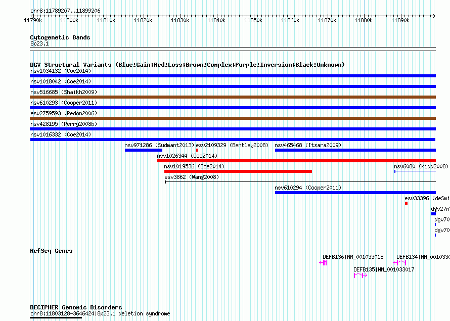The width and height of the screenshot is (450, 321).
Task: Select the nsv1018042 (Coe2014) variant label
Action: [x=61, y=81]
